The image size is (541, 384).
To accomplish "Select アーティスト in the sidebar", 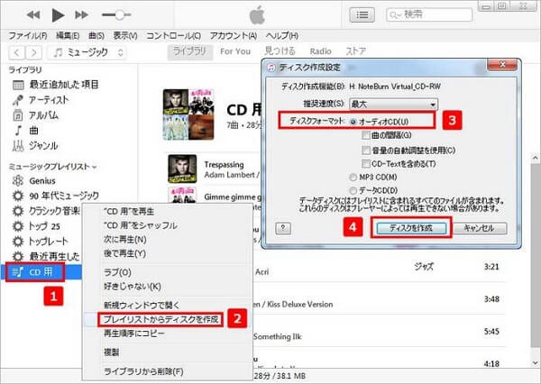I will click(41, 100).
